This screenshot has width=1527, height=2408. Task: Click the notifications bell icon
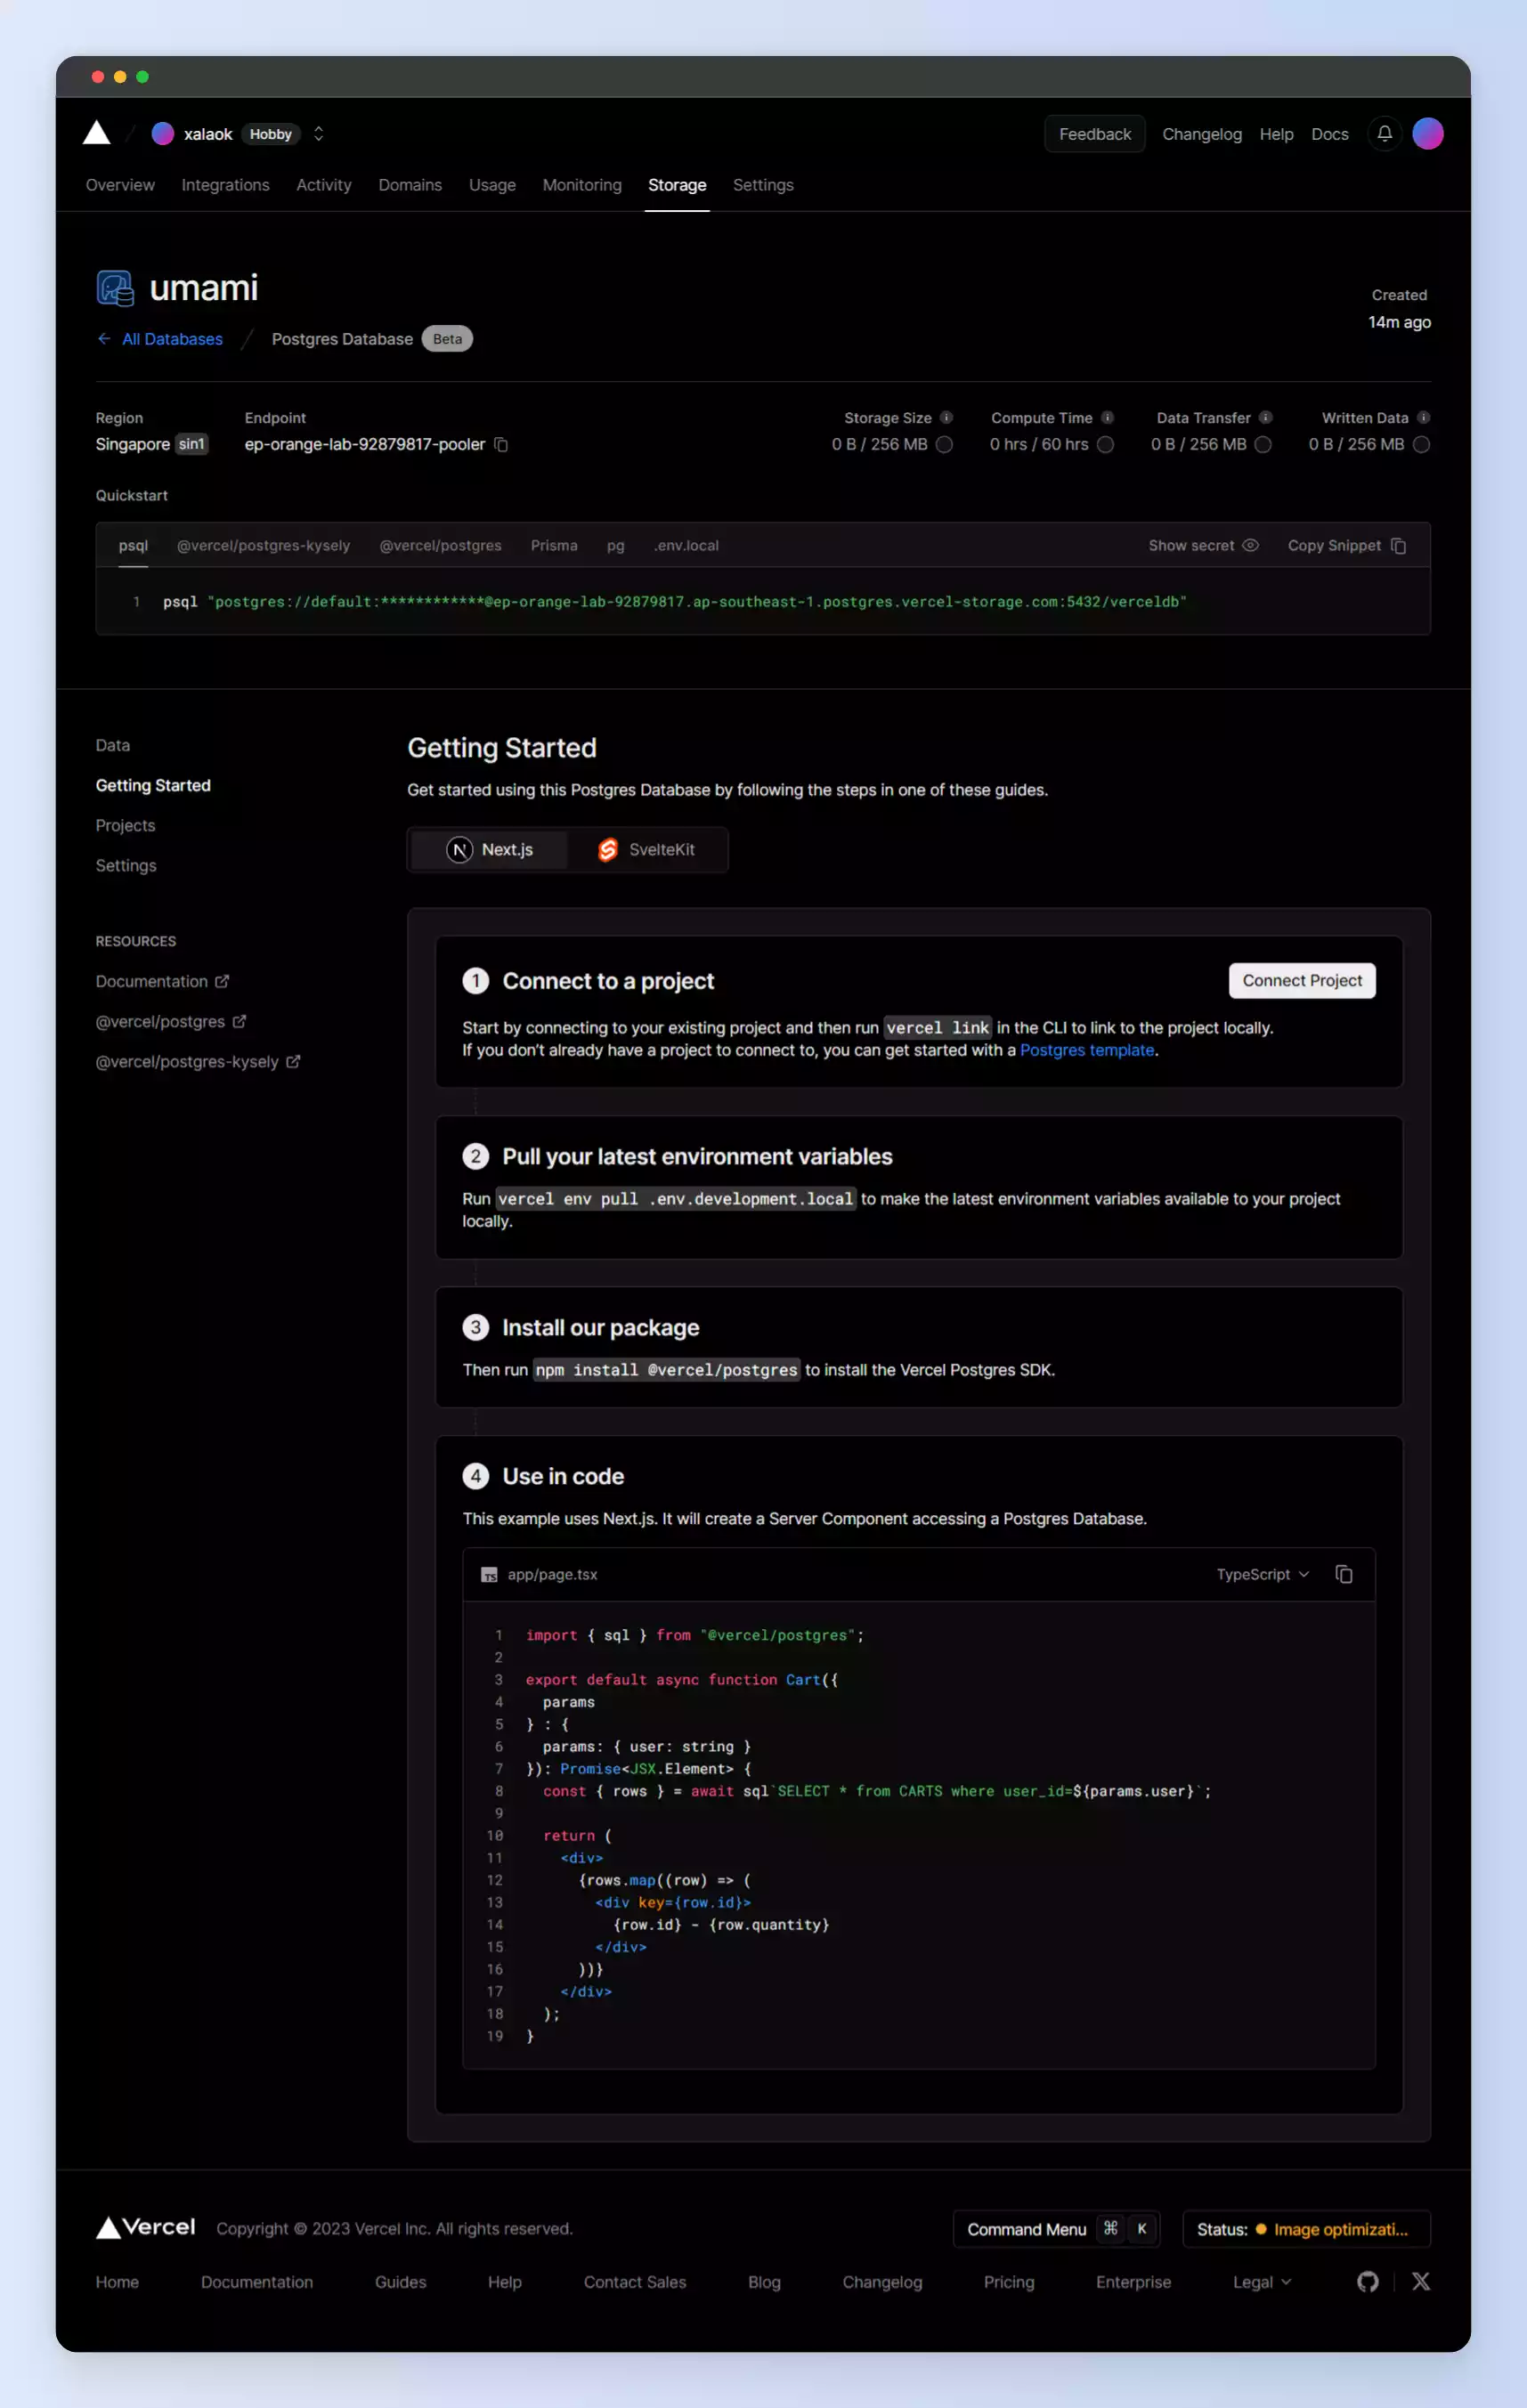tap(1384, 134)
